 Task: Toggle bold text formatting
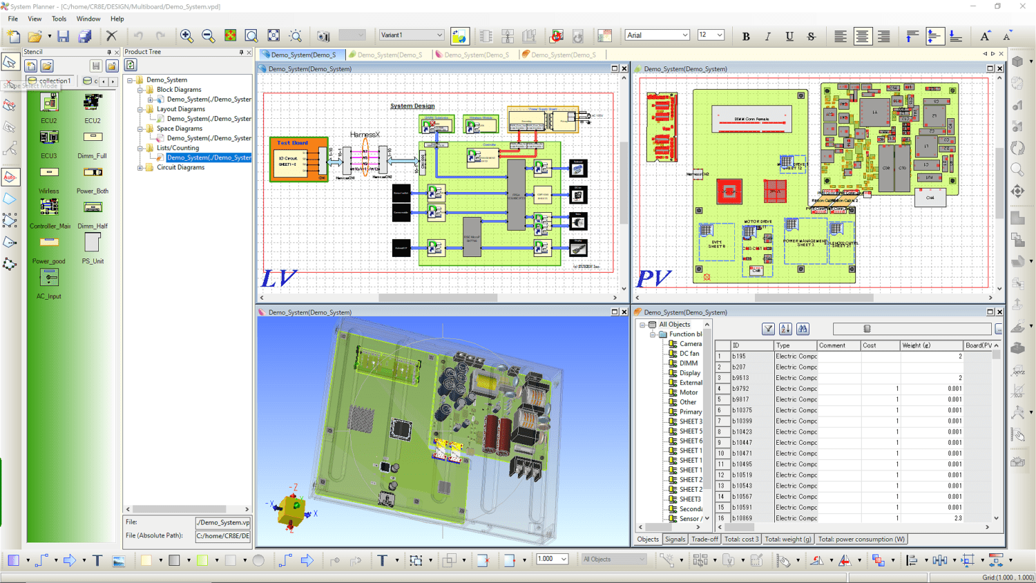pyautogui.click(x=745, y=35)
